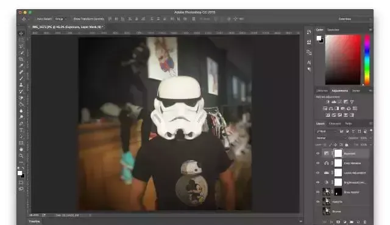This screenshot has width=390, height=225.
Task: Add a Levels adjustment from Adjustments panel
Action: click(334, 102)
